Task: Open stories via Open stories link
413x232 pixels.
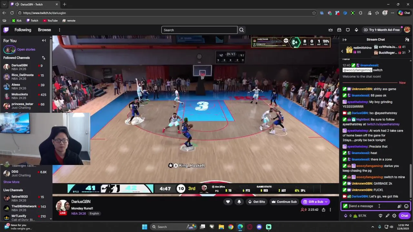Action: (26, 50)
